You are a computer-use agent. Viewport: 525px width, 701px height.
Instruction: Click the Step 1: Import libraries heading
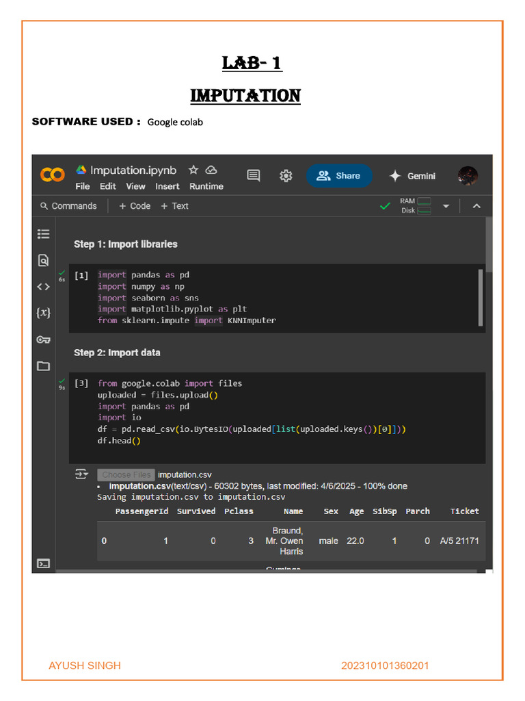pyautogui.click(x=126, y=244)
